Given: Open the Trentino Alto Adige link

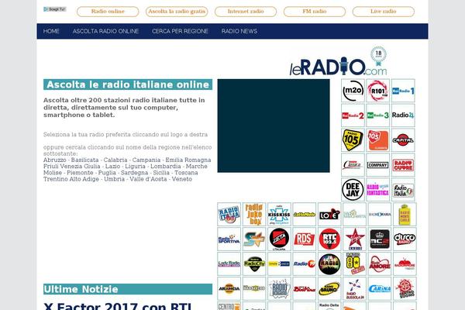Looking at the screenshot, I should tap(71, 179).
